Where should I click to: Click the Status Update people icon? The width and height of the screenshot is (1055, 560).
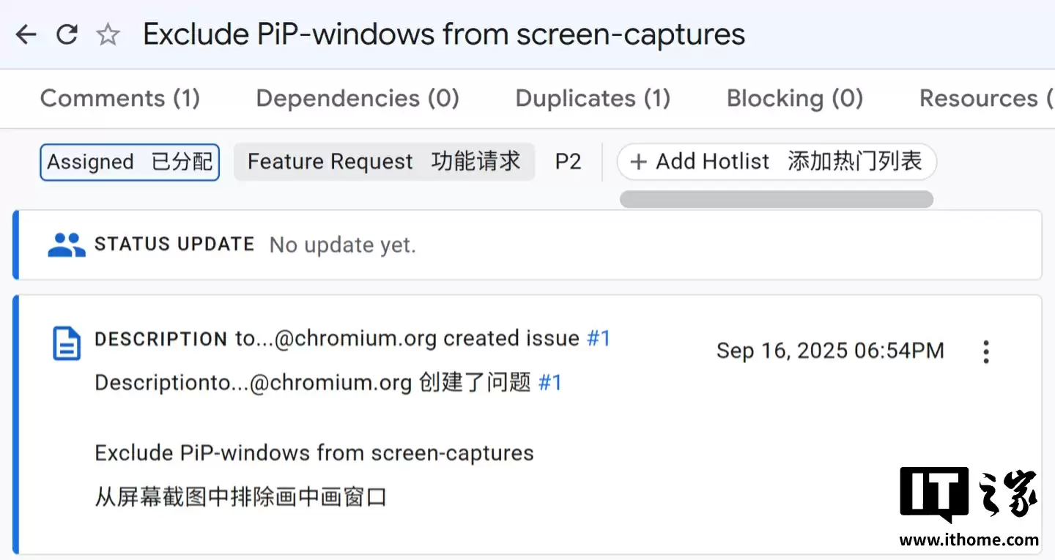click(66, 244)
